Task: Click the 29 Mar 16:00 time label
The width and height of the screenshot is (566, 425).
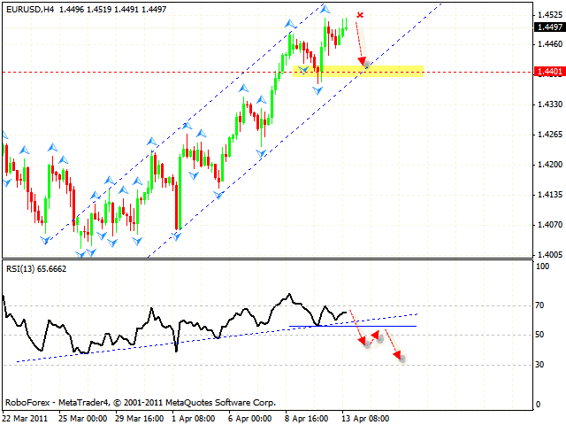Action: click(x=140, y=419)
